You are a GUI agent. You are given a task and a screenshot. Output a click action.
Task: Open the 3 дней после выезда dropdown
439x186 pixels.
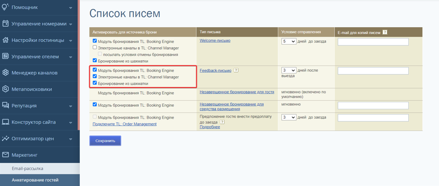click(x=289, y=70)
